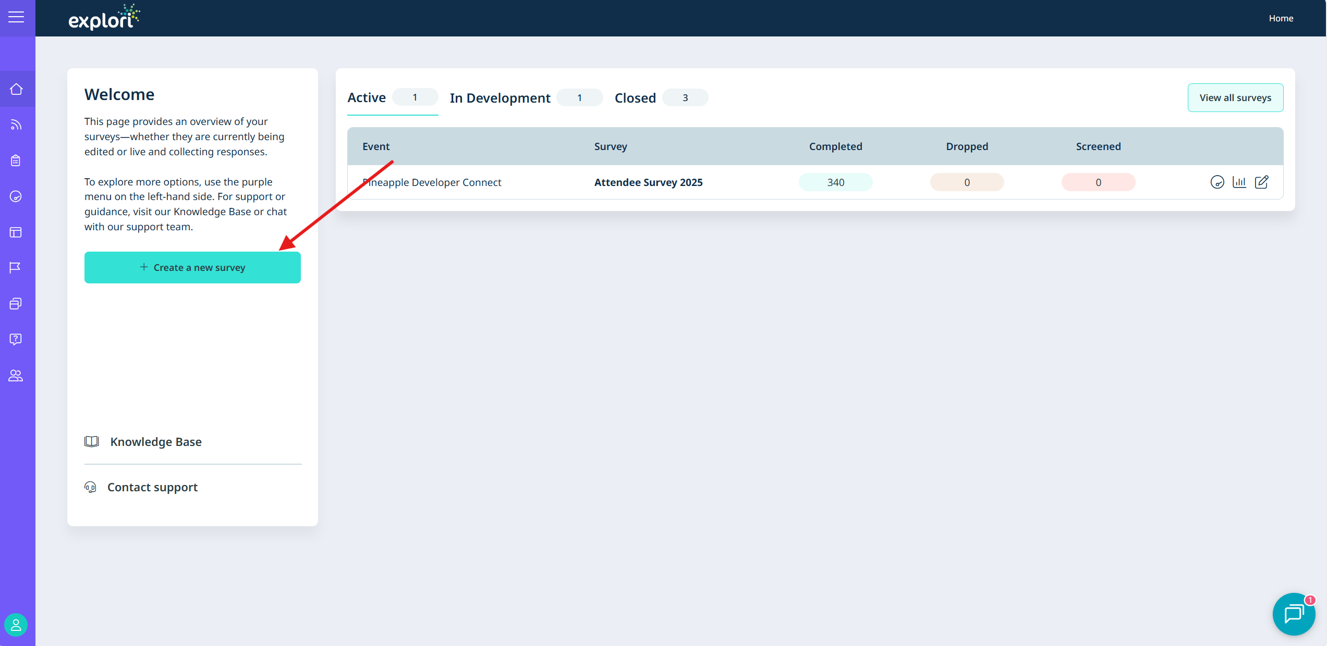Screen dimensions: 1327x646
Task: Click the Home link in header
Action: (1281, 18)
